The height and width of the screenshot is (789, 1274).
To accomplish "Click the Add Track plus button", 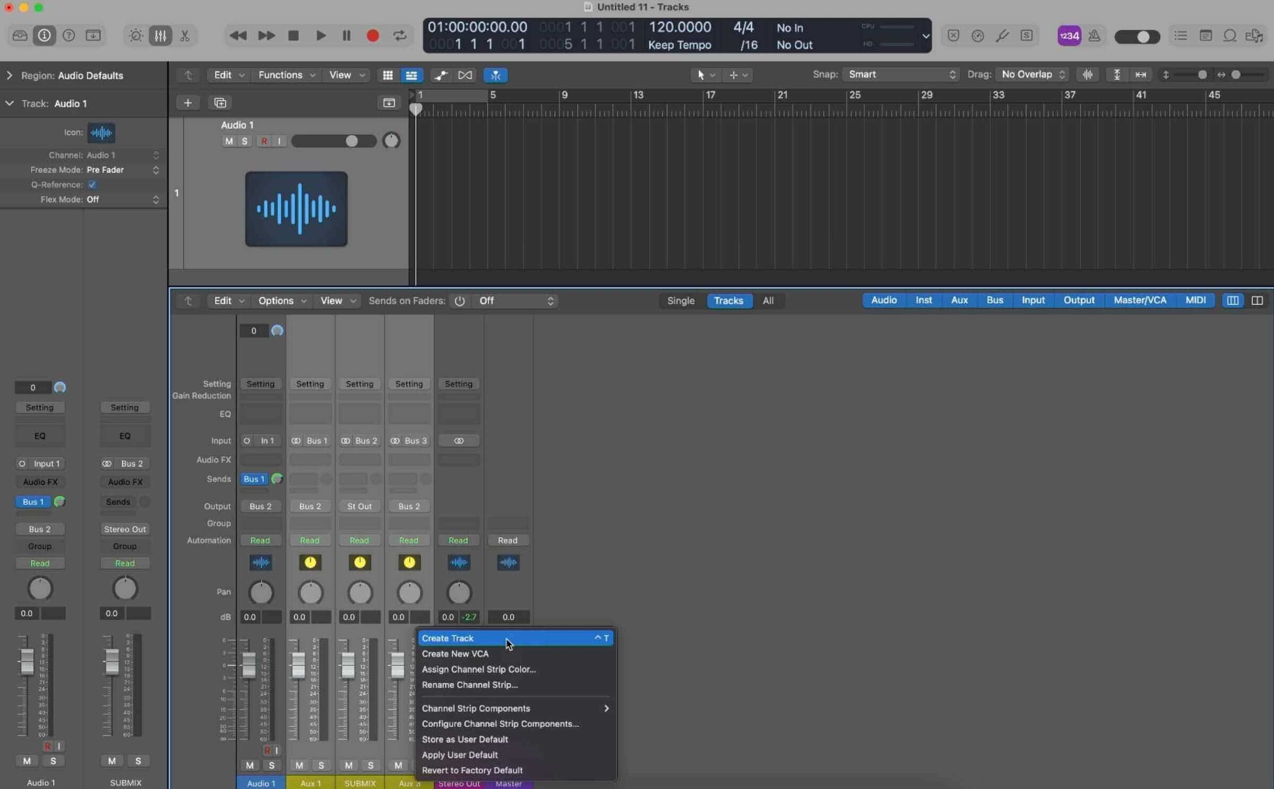I will pos(188,102).
